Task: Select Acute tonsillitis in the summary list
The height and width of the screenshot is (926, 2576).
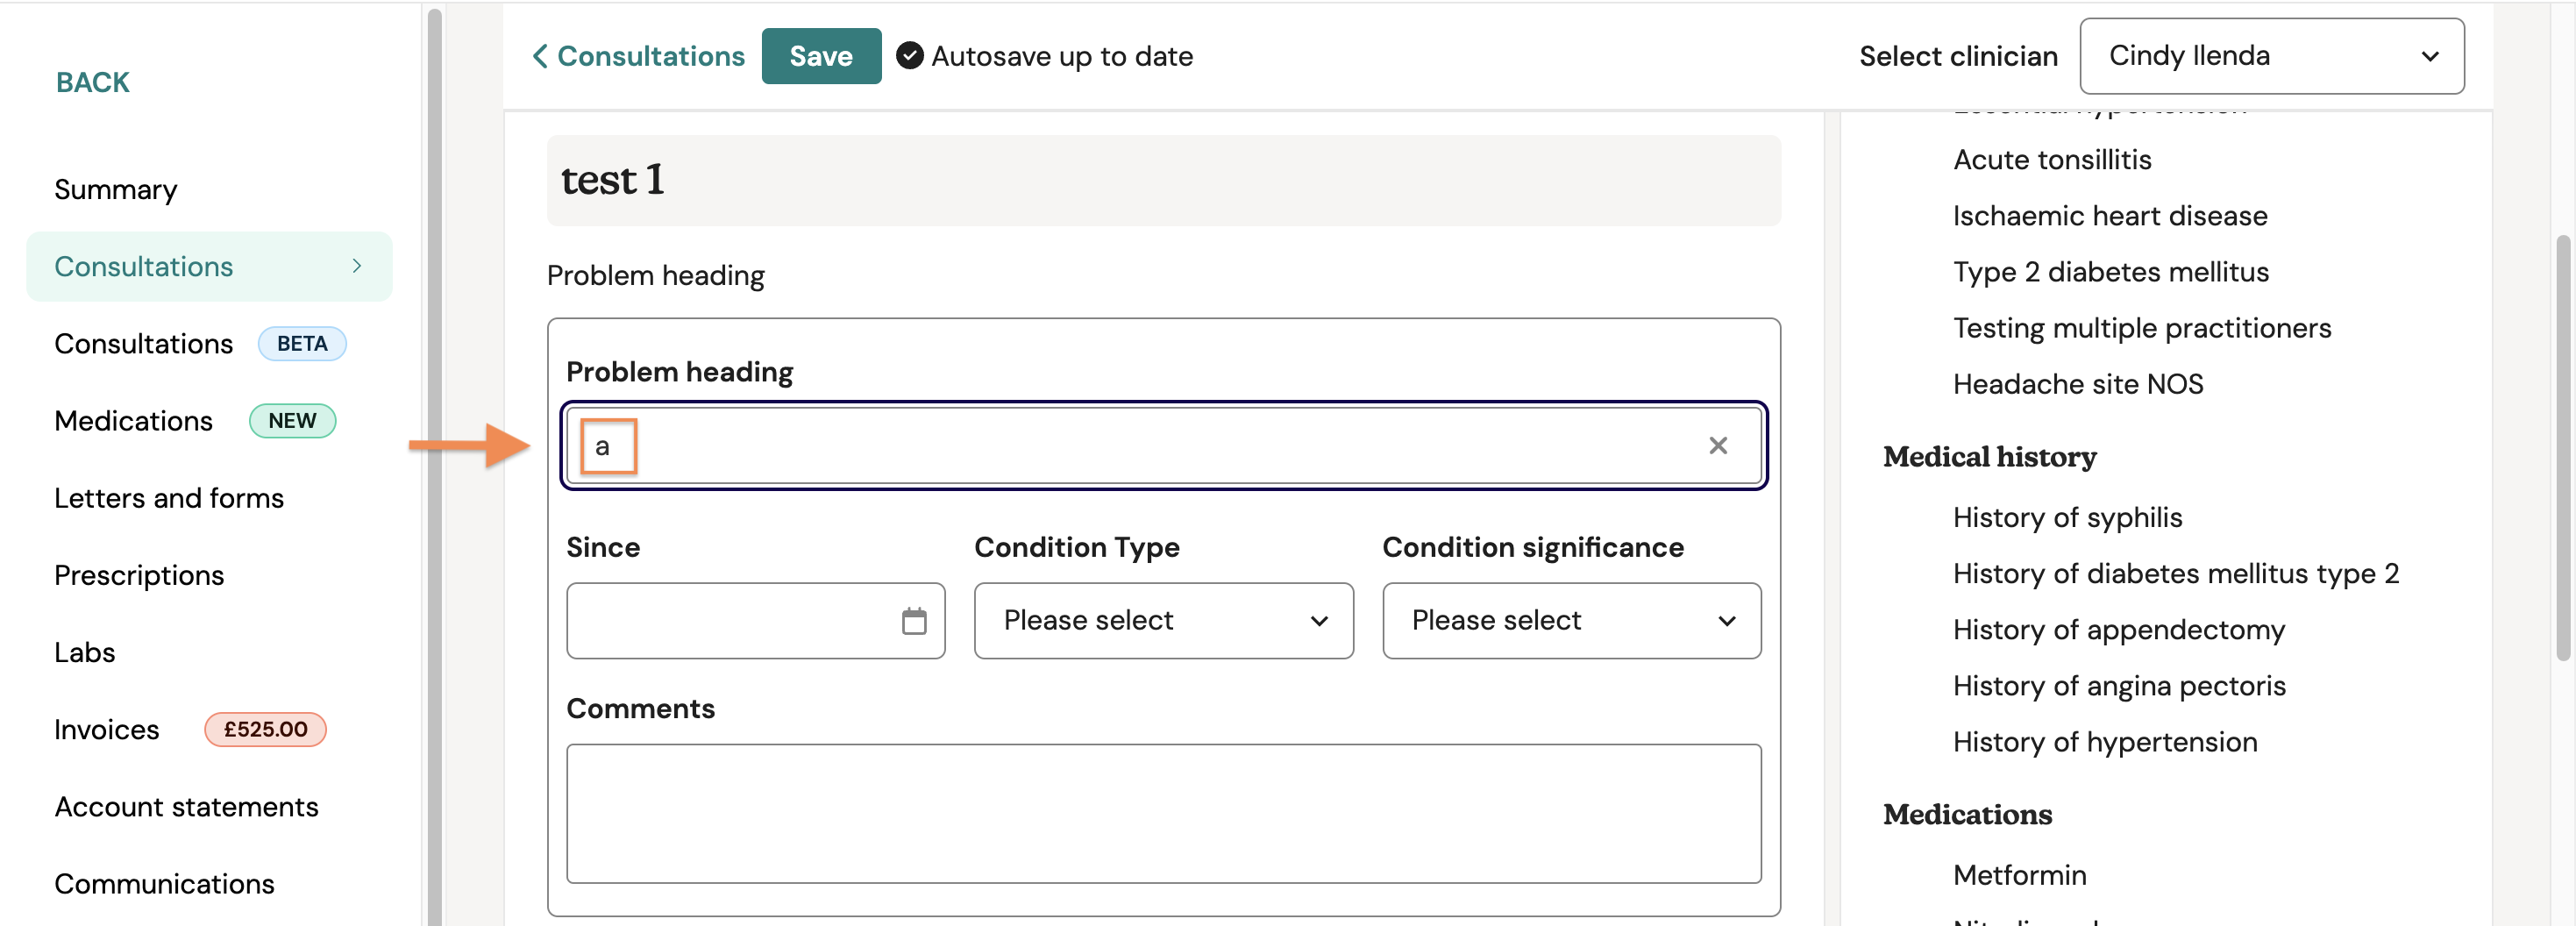Action: [2052, 159]
